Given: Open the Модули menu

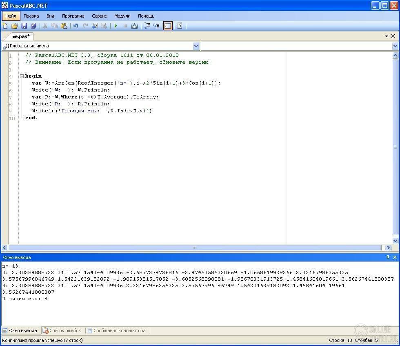Looking at the screenshot, I should pos(122,16).
